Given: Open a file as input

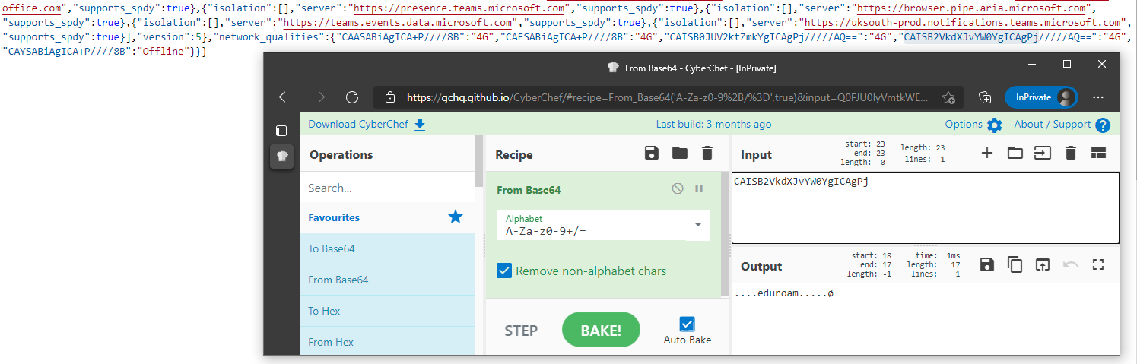Looking at the screenshot, I should [1042, 153].
